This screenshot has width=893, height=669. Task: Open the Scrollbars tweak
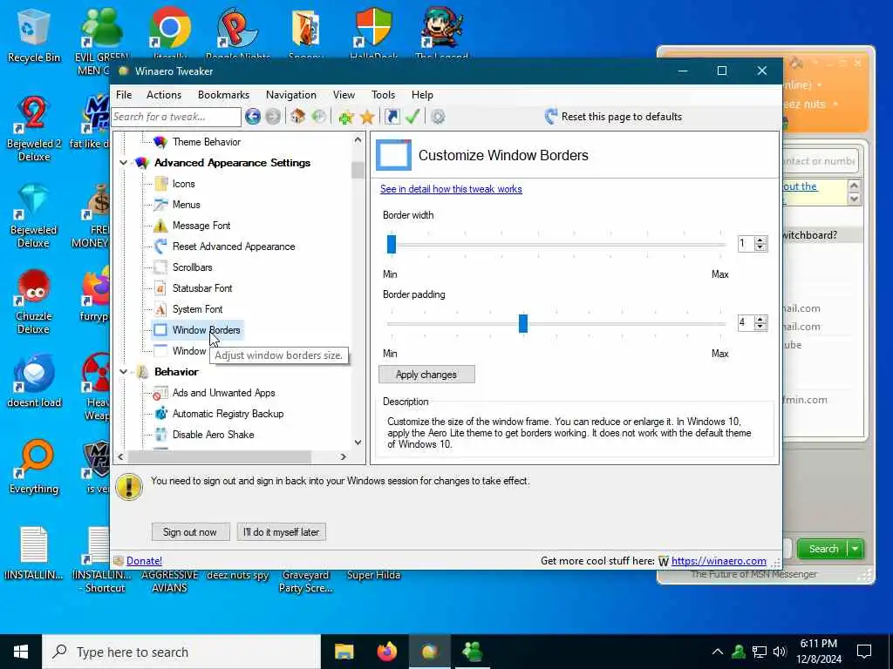[x=192, y=267]
